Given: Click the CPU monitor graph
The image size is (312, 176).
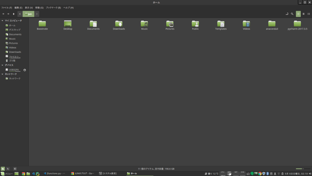Looking at the screenshot, I should point(223,174).
